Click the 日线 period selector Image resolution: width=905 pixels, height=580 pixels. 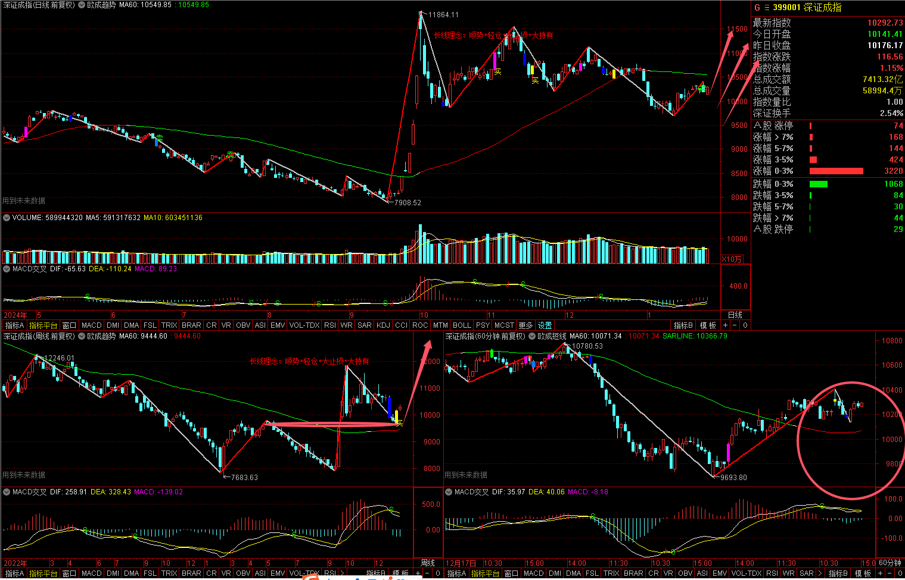735,315
